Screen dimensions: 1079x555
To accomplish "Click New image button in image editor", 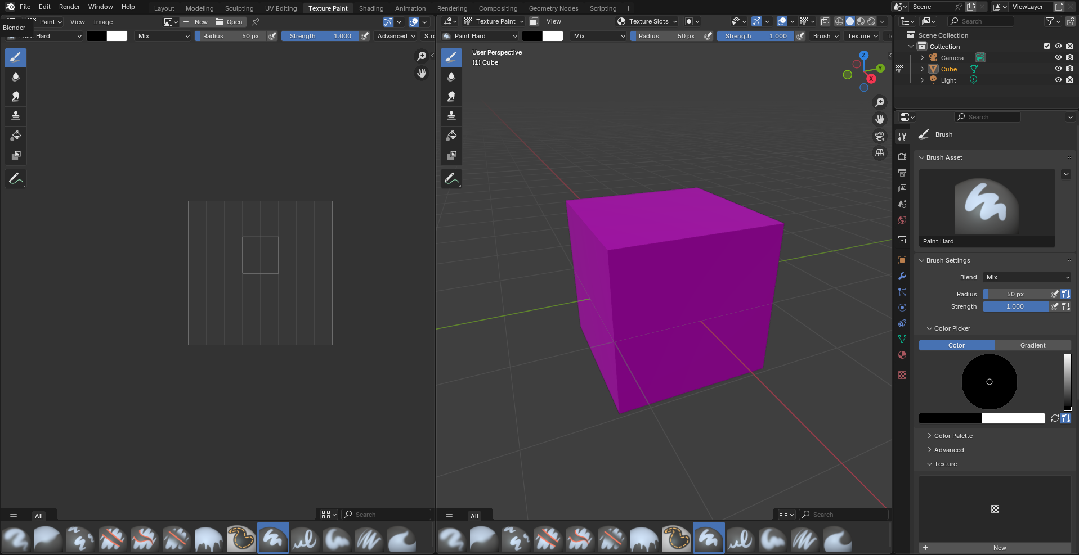I will pos(195,22).
